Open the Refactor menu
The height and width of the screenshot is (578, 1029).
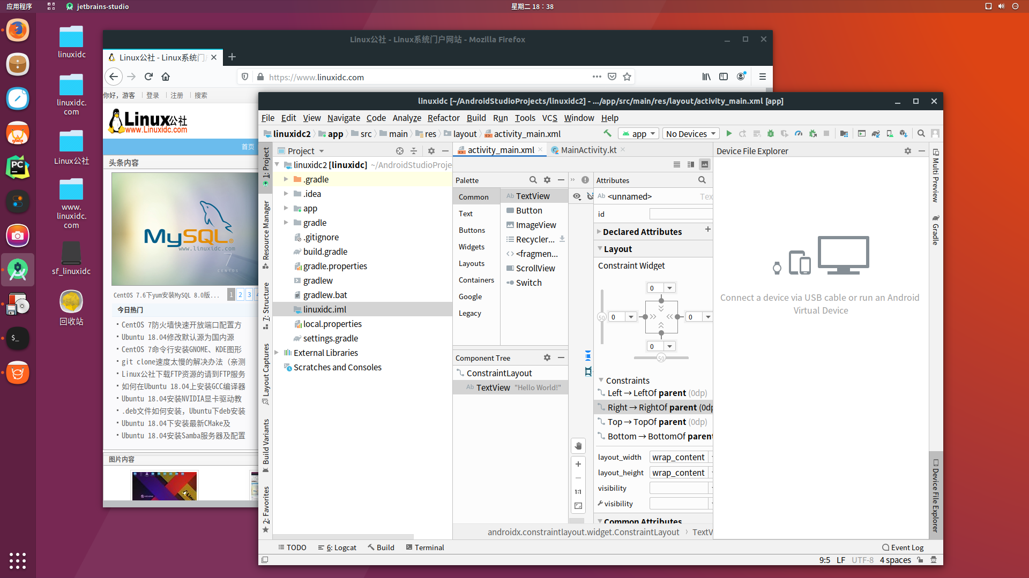[x=443, y=118]
